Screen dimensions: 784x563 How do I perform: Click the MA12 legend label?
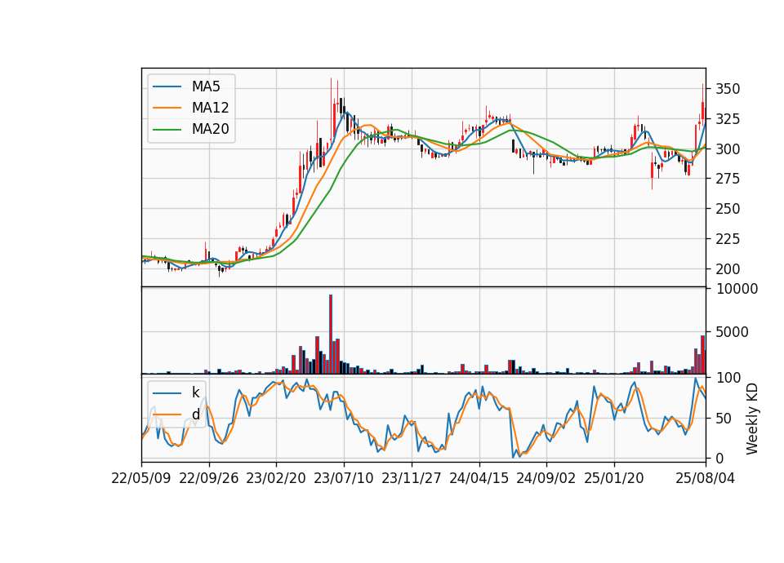click(x=210, y=108)
